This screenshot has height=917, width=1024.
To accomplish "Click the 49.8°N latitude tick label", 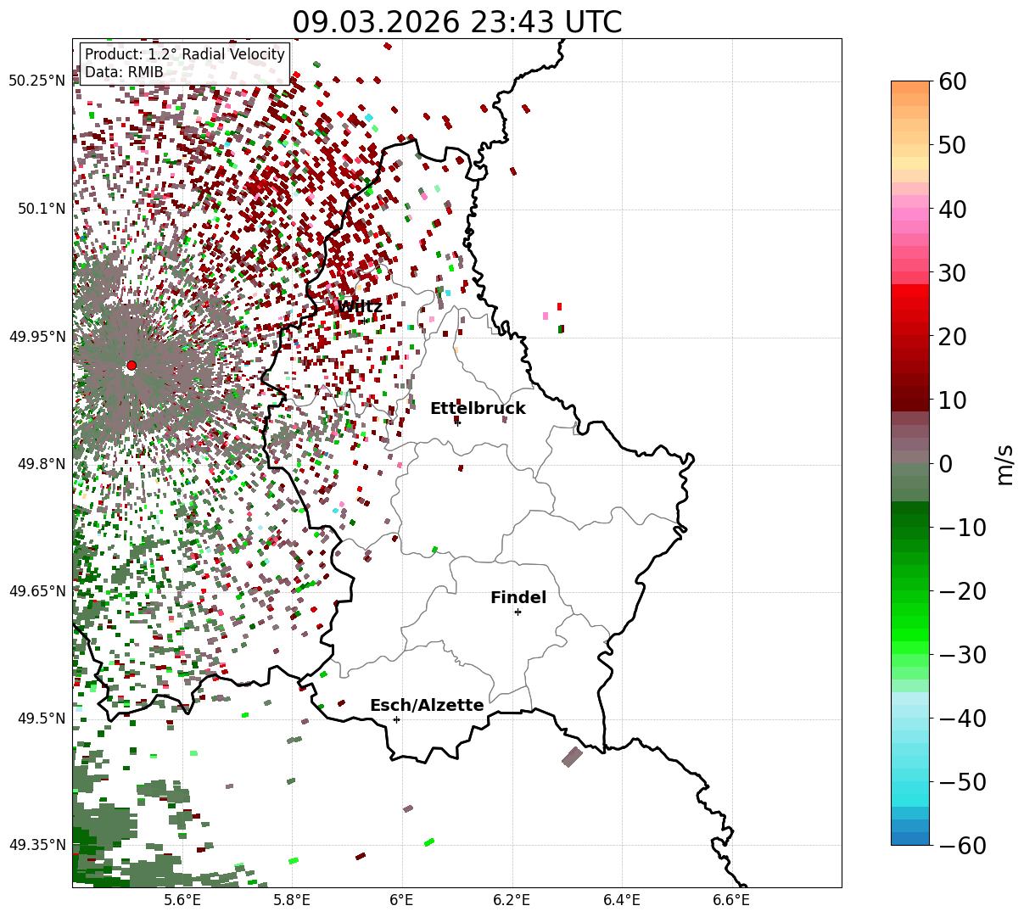I will click(41, 464).
